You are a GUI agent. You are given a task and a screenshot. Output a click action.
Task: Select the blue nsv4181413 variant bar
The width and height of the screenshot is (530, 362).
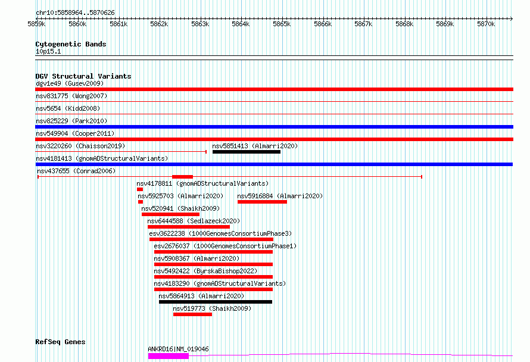tap(274, 164)
